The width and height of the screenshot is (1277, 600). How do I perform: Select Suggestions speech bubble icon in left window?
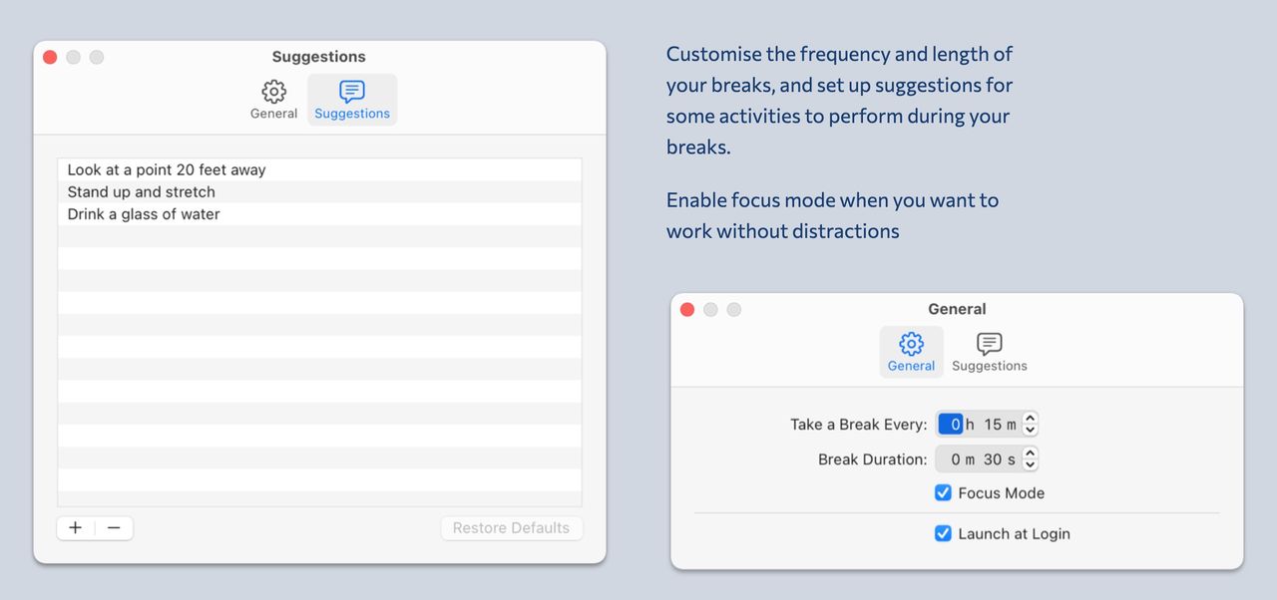pos(352,92)
